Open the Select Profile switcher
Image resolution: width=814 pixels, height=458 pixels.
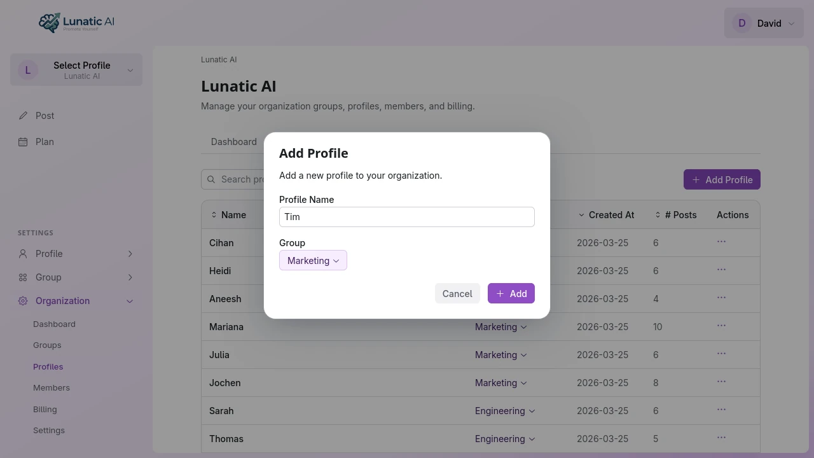76,69
